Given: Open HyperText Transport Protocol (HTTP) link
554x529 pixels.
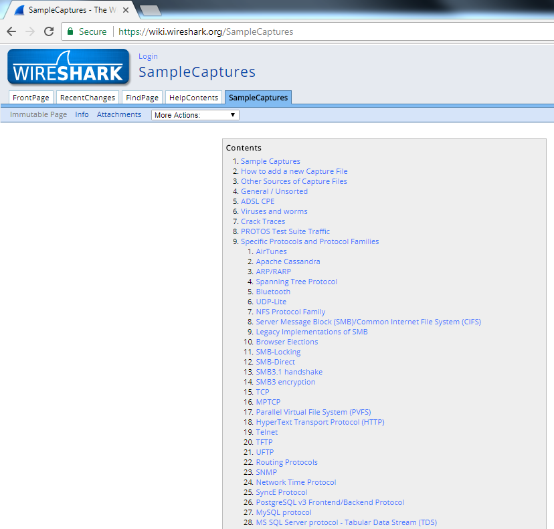Looking at the screenshot, I should pos(320,422).
